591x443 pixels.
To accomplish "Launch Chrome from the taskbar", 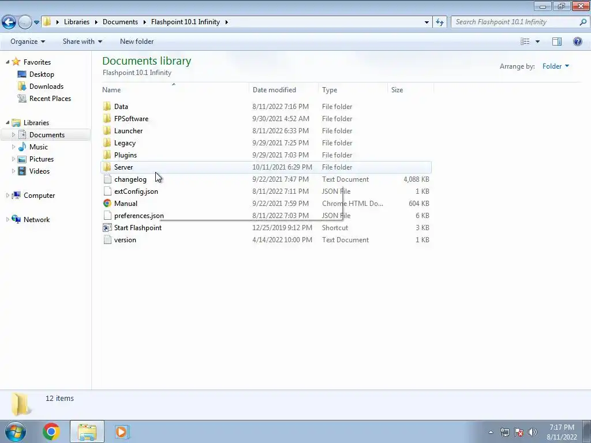I will [51, 431].
